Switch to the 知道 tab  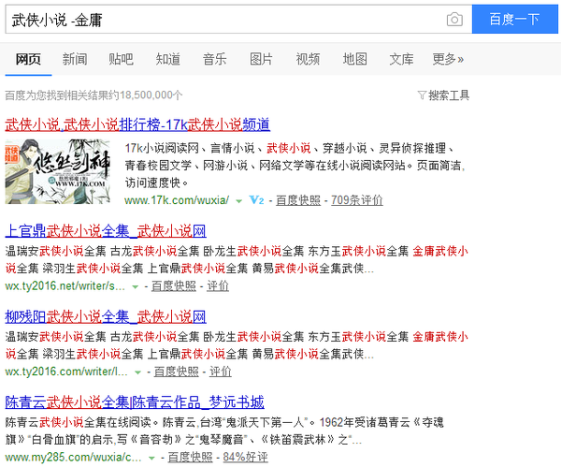click(167, 59)
